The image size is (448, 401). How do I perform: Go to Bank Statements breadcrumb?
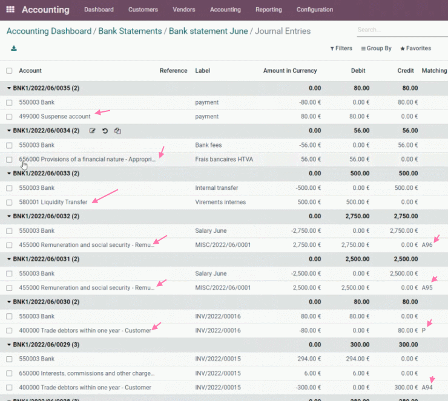[x=130, y=31]
